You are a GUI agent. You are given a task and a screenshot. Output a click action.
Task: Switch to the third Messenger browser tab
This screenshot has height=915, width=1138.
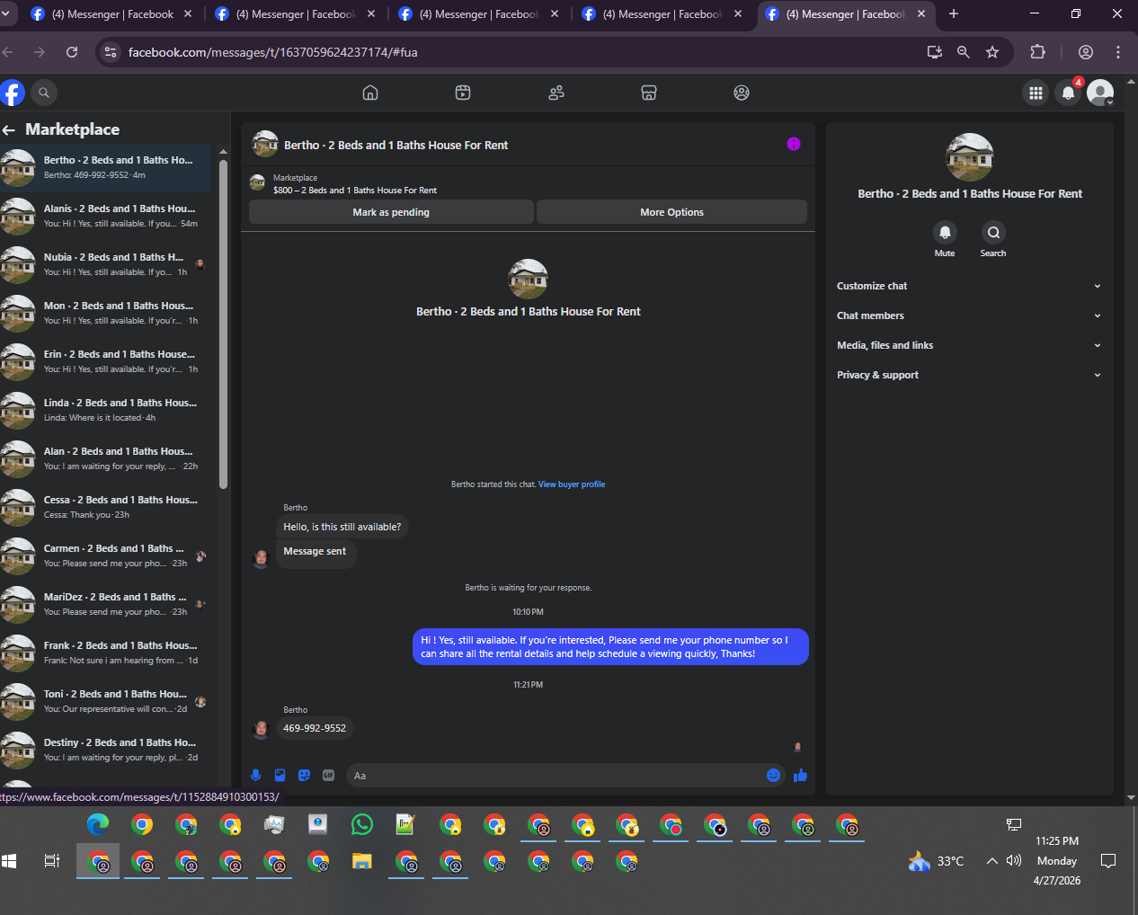point(478,14)
